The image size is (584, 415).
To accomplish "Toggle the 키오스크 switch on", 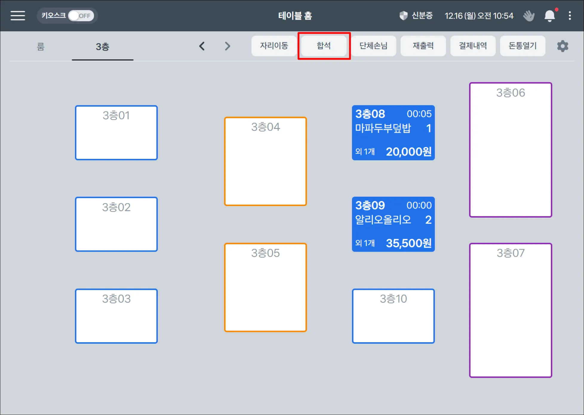I will pyautogui.click(x=81, y=16).
